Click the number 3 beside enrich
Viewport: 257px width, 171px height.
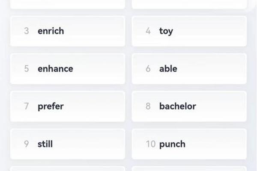click(27, 31)
